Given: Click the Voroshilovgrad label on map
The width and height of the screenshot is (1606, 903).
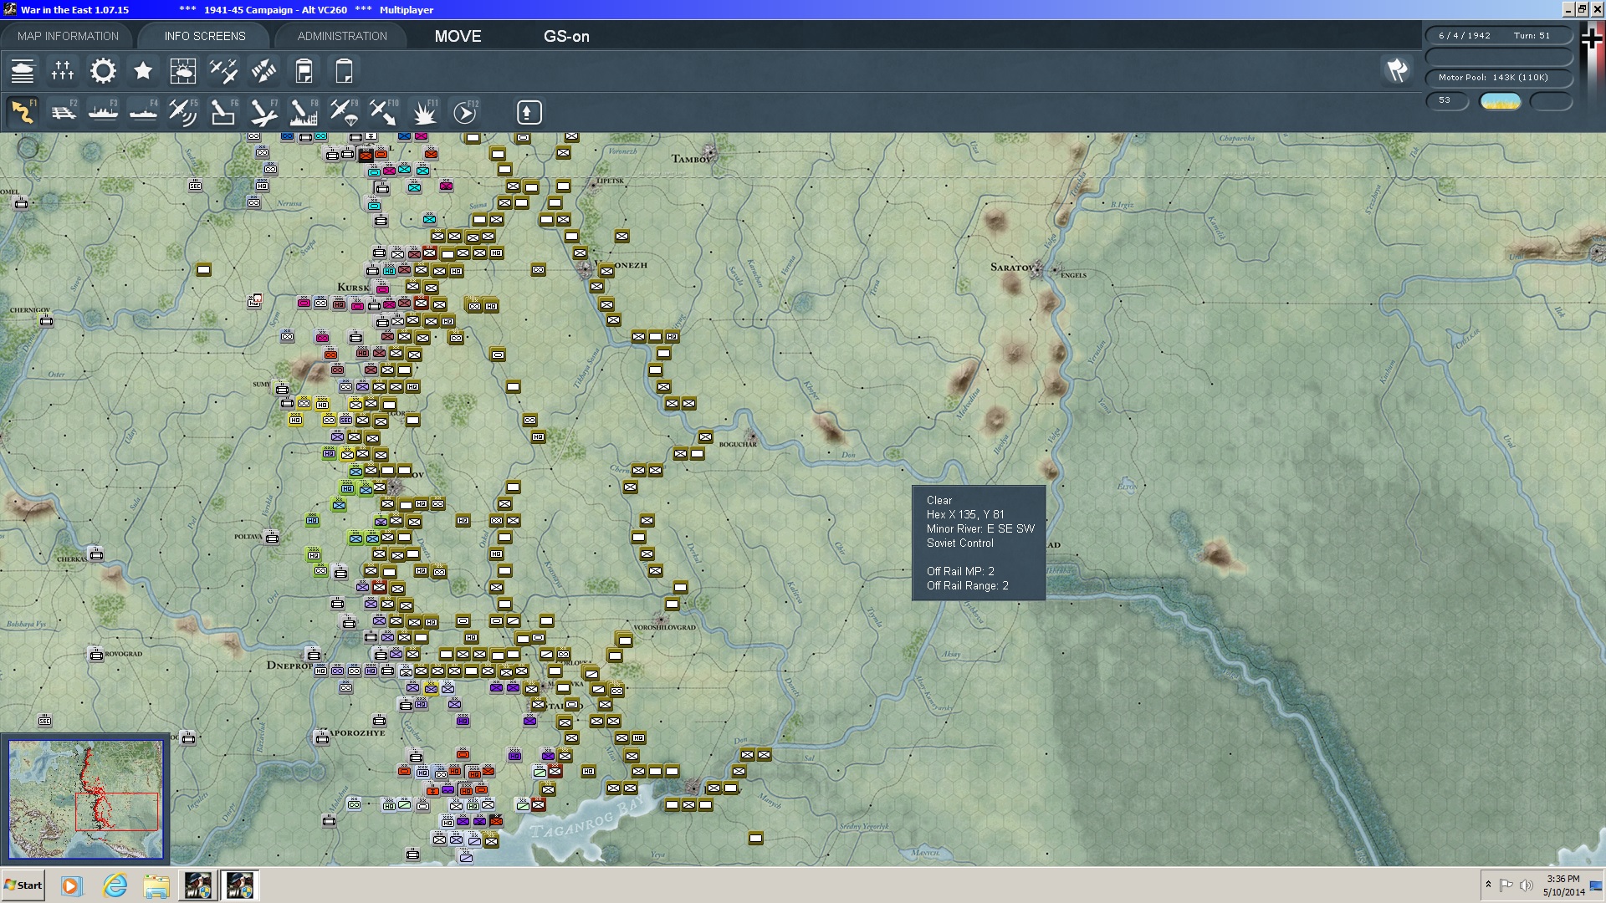Looking at the screenshot, I should (x=664, y=627).
